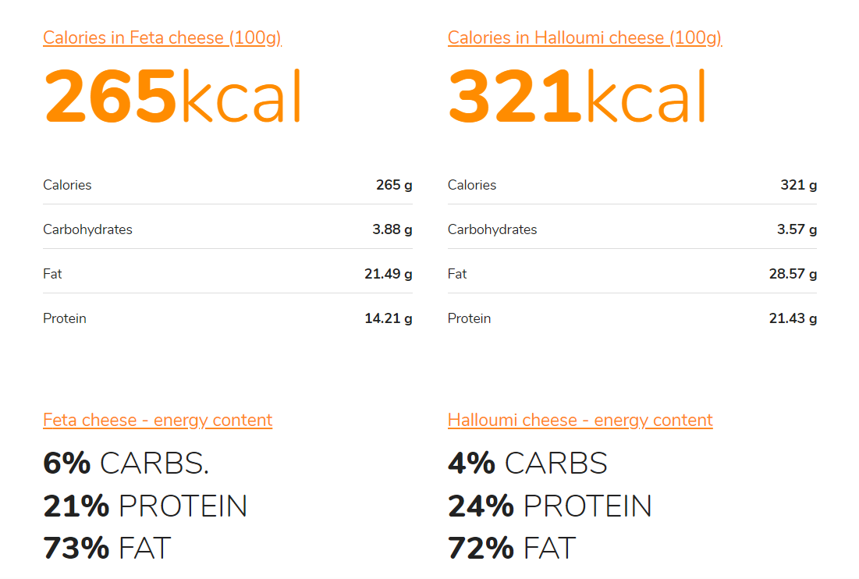Open the Calories in Halloumi cheese (100g) link
Viewport: 859px width, 579px height.
click(x=584, y=37)
